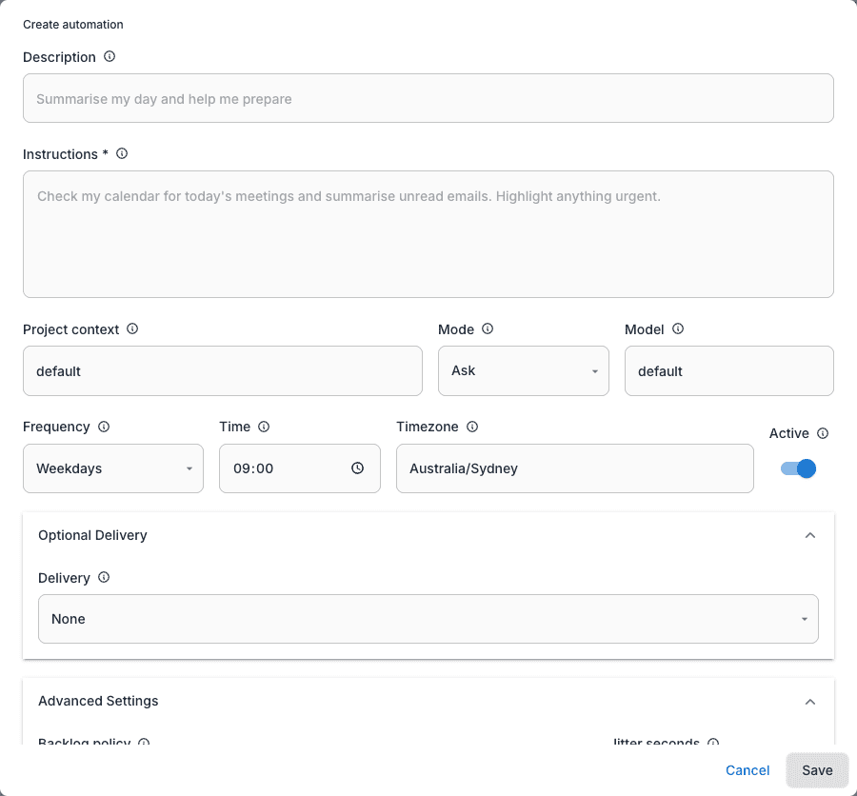Focus the Description input field
Image resolution: width=857 pixels, height=796 pixels.
(x=428, y=98)
